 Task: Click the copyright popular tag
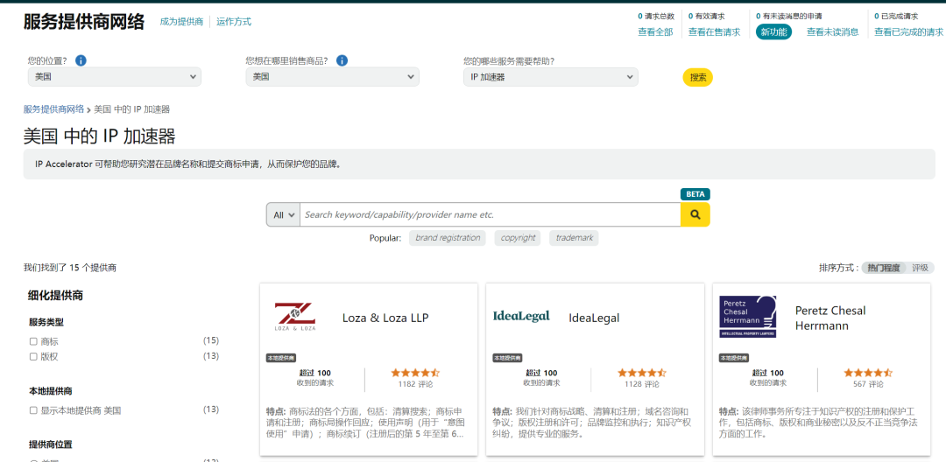pos(518,238)
